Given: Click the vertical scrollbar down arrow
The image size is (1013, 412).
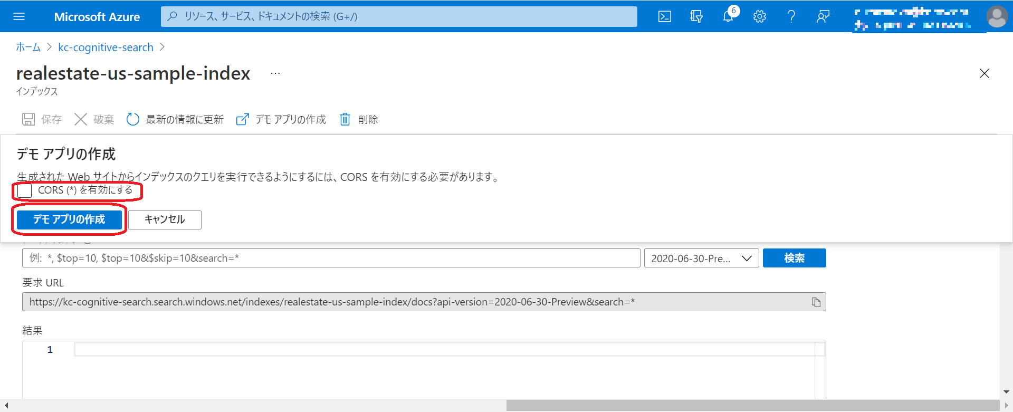Looking at the screenshot, I should 1006,392.
